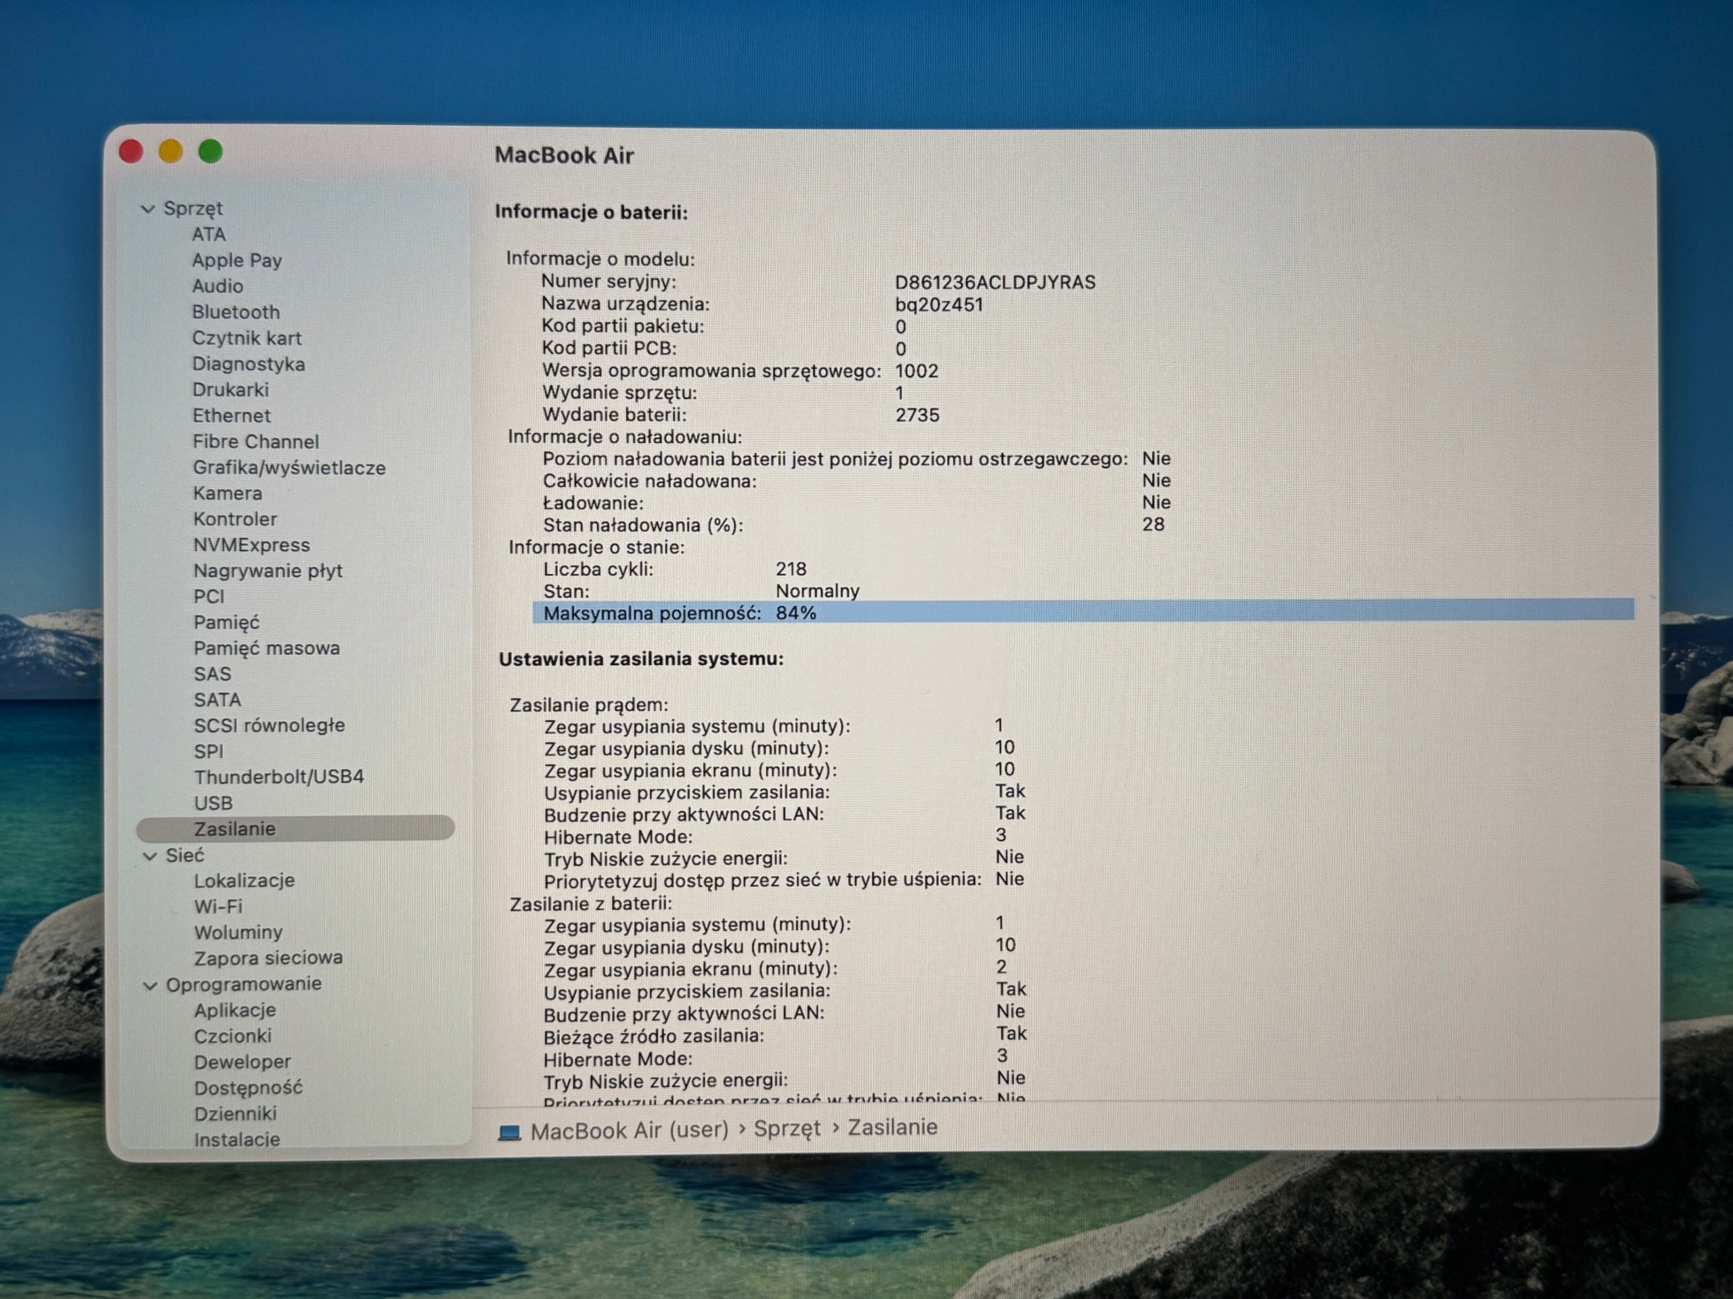Open Aplikacje under Oprogramowanie
1733x1299 pixels.
pos(235,1010)
